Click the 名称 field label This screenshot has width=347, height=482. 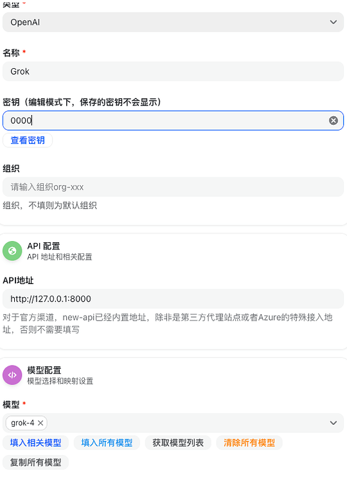point(12,53)
